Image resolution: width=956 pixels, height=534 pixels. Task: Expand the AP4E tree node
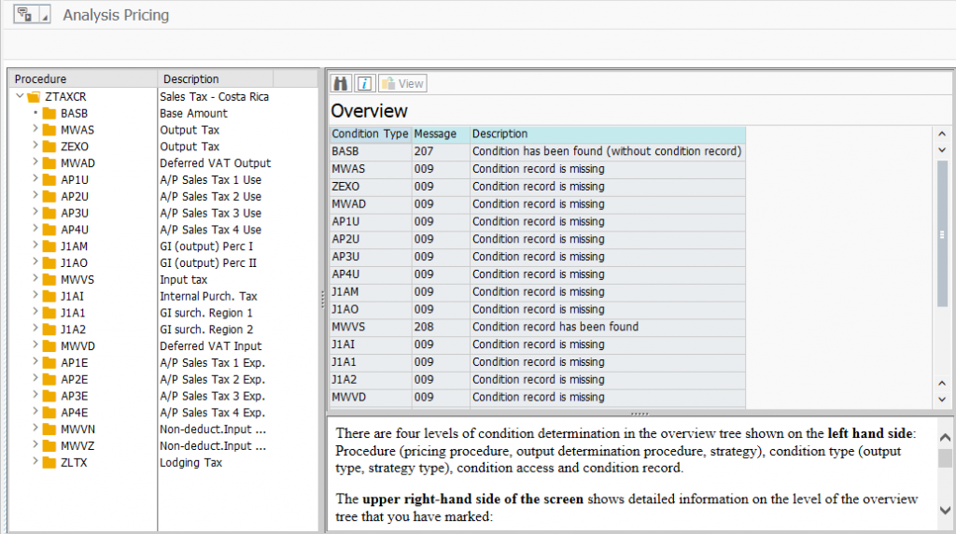coord(35,412)
